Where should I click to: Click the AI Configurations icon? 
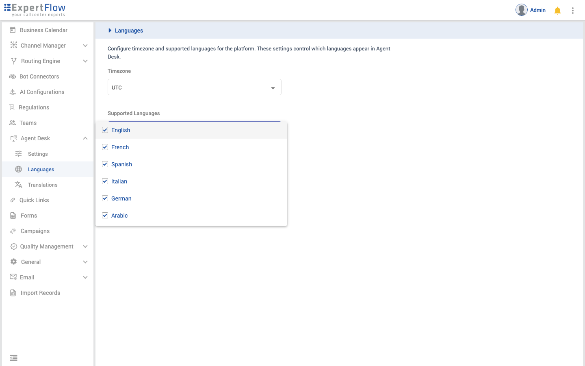[x=13, y=92]
